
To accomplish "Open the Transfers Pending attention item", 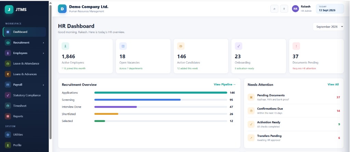I will (x=294, y=138).
